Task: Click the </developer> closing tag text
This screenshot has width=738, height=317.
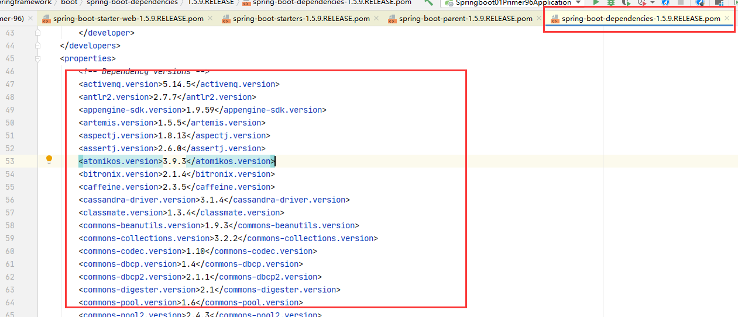Action: 107,33
